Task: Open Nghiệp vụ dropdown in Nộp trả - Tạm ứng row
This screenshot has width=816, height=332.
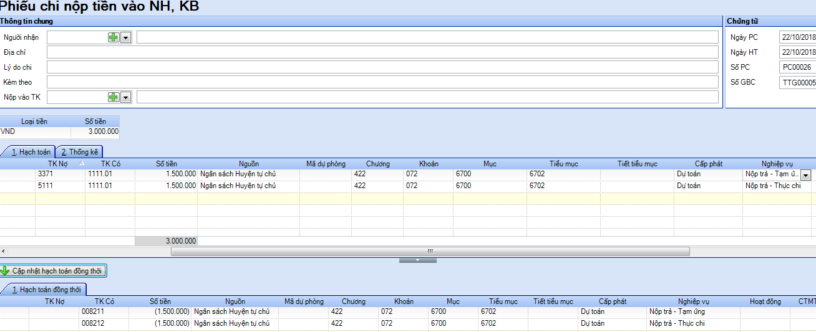Action: (805, 175)
